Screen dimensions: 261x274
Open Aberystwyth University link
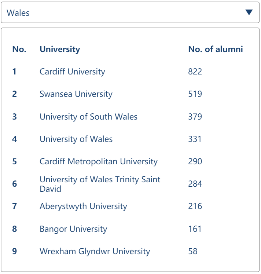pyautogui.click(x=83, y=206)
